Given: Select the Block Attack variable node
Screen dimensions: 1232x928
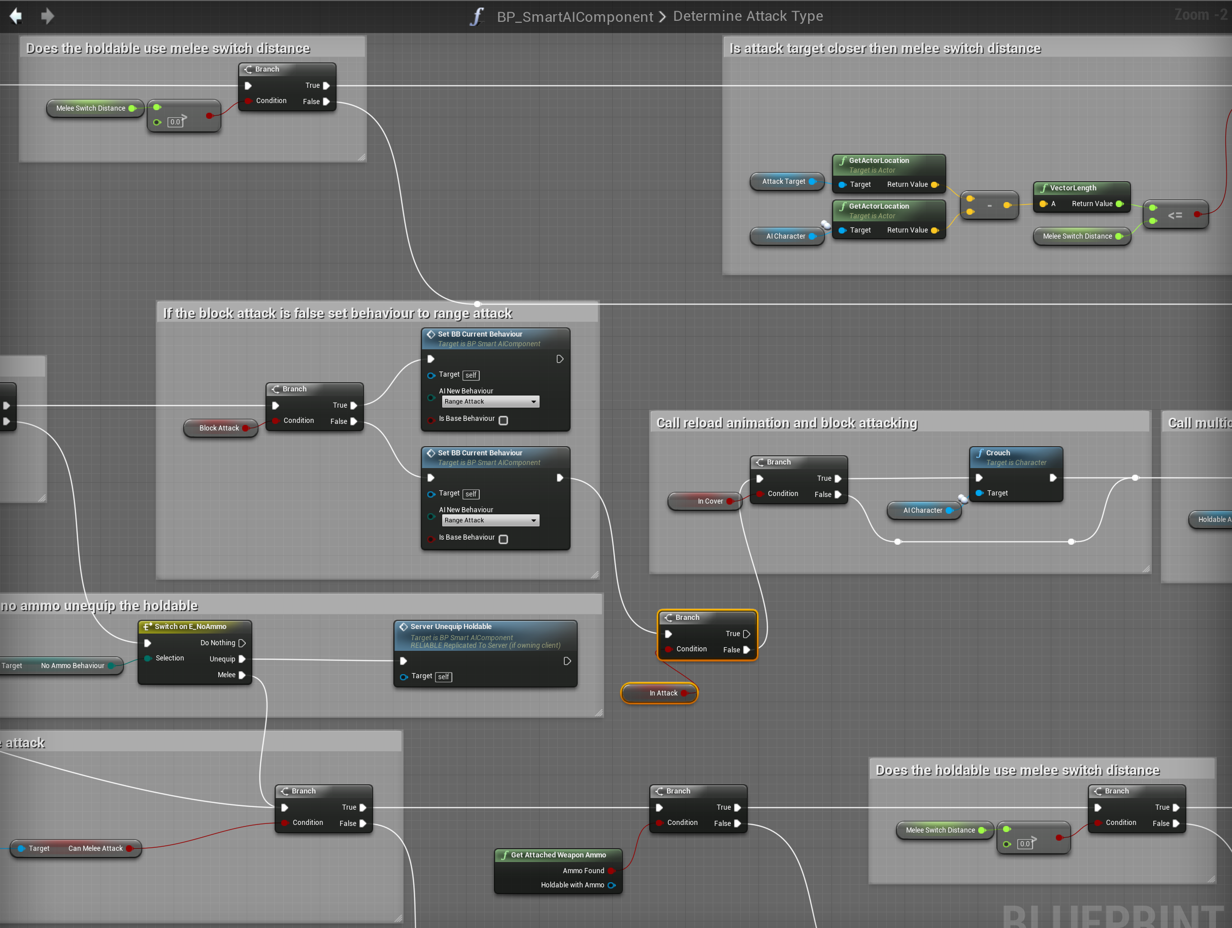Looking at the screenshot, I should (x=218, y=428).
